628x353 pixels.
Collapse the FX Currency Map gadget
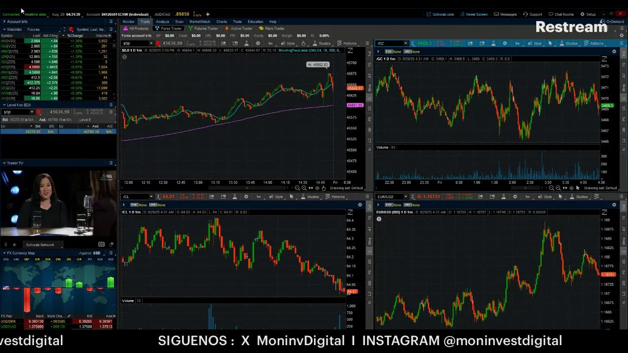click(x=4, y=253)
